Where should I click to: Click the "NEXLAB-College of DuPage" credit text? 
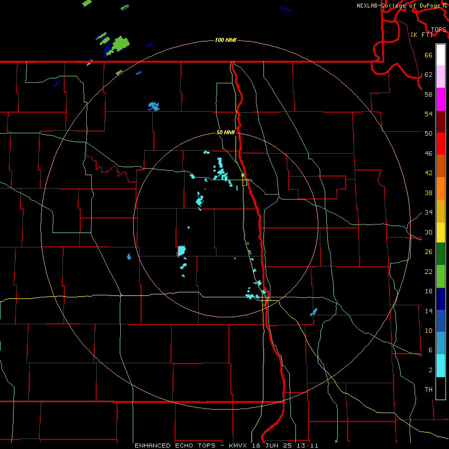[399, 5]
